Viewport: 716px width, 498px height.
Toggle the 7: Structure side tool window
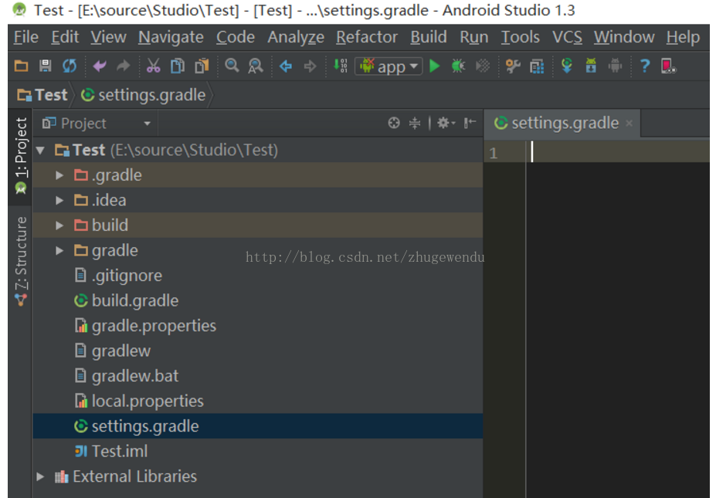(21, 261)
